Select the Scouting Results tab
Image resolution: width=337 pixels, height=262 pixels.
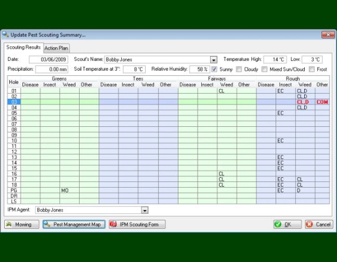pos(23,47)
